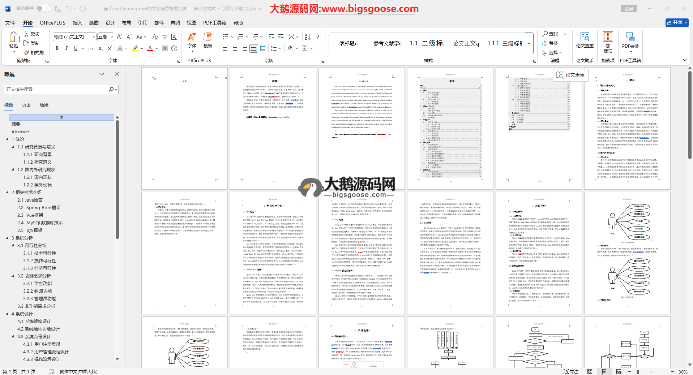Open the 插入 ribbon tab

click(x=77, y=23)
